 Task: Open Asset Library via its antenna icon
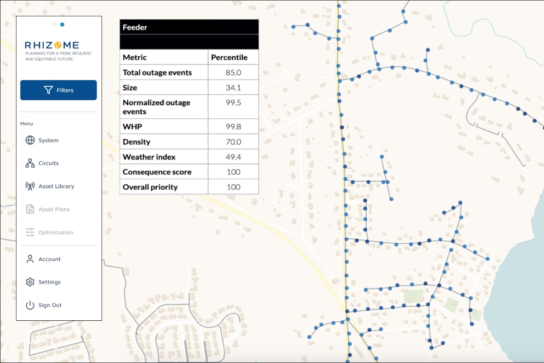tap(29, 186)
